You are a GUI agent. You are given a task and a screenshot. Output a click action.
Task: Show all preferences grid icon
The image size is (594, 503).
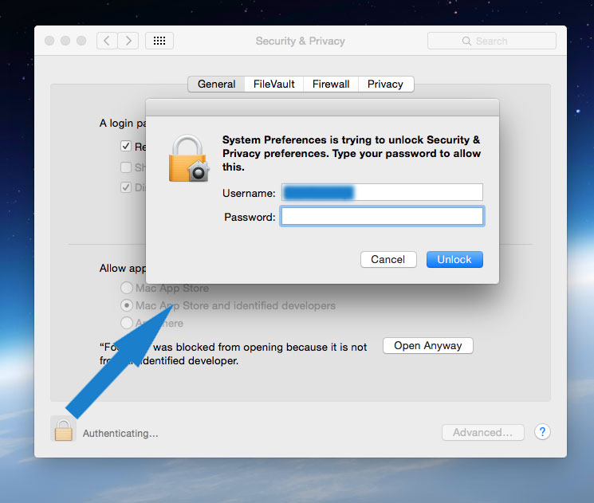click(159, 41)
